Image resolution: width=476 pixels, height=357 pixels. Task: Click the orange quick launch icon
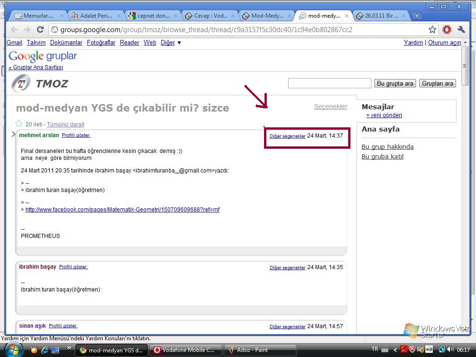(33, 350)
